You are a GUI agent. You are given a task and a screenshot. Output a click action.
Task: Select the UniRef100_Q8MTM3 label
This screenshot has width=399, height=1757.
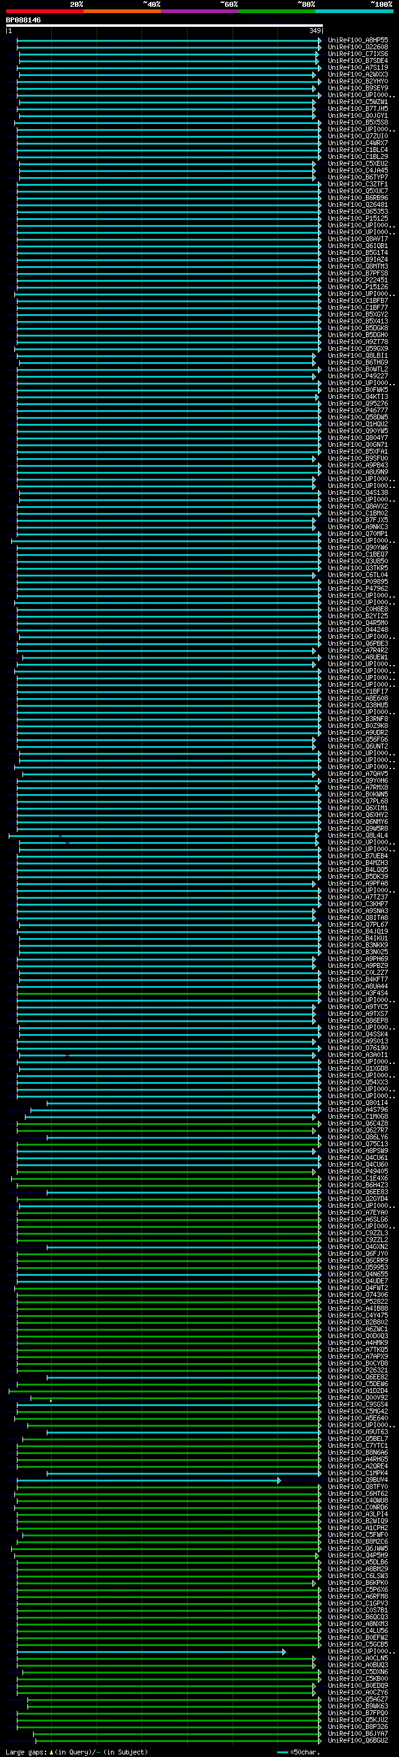[358, 267]
